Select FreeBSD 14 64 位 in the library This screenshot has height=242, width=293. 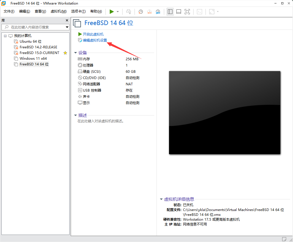pyautogui.click(x=34, y=64)
